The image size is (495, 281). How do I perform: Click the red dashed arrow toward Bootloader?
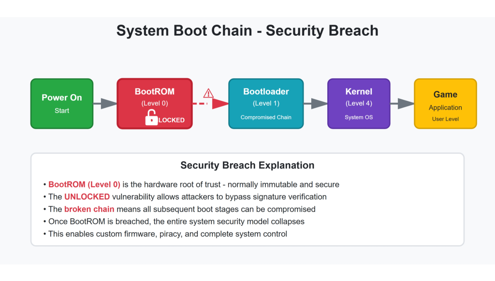pos(210,103)
